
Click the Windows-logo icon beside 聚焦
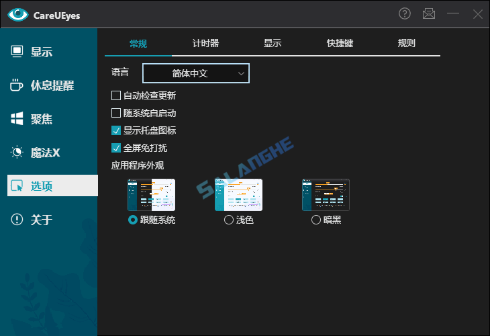tap(17, 118)
